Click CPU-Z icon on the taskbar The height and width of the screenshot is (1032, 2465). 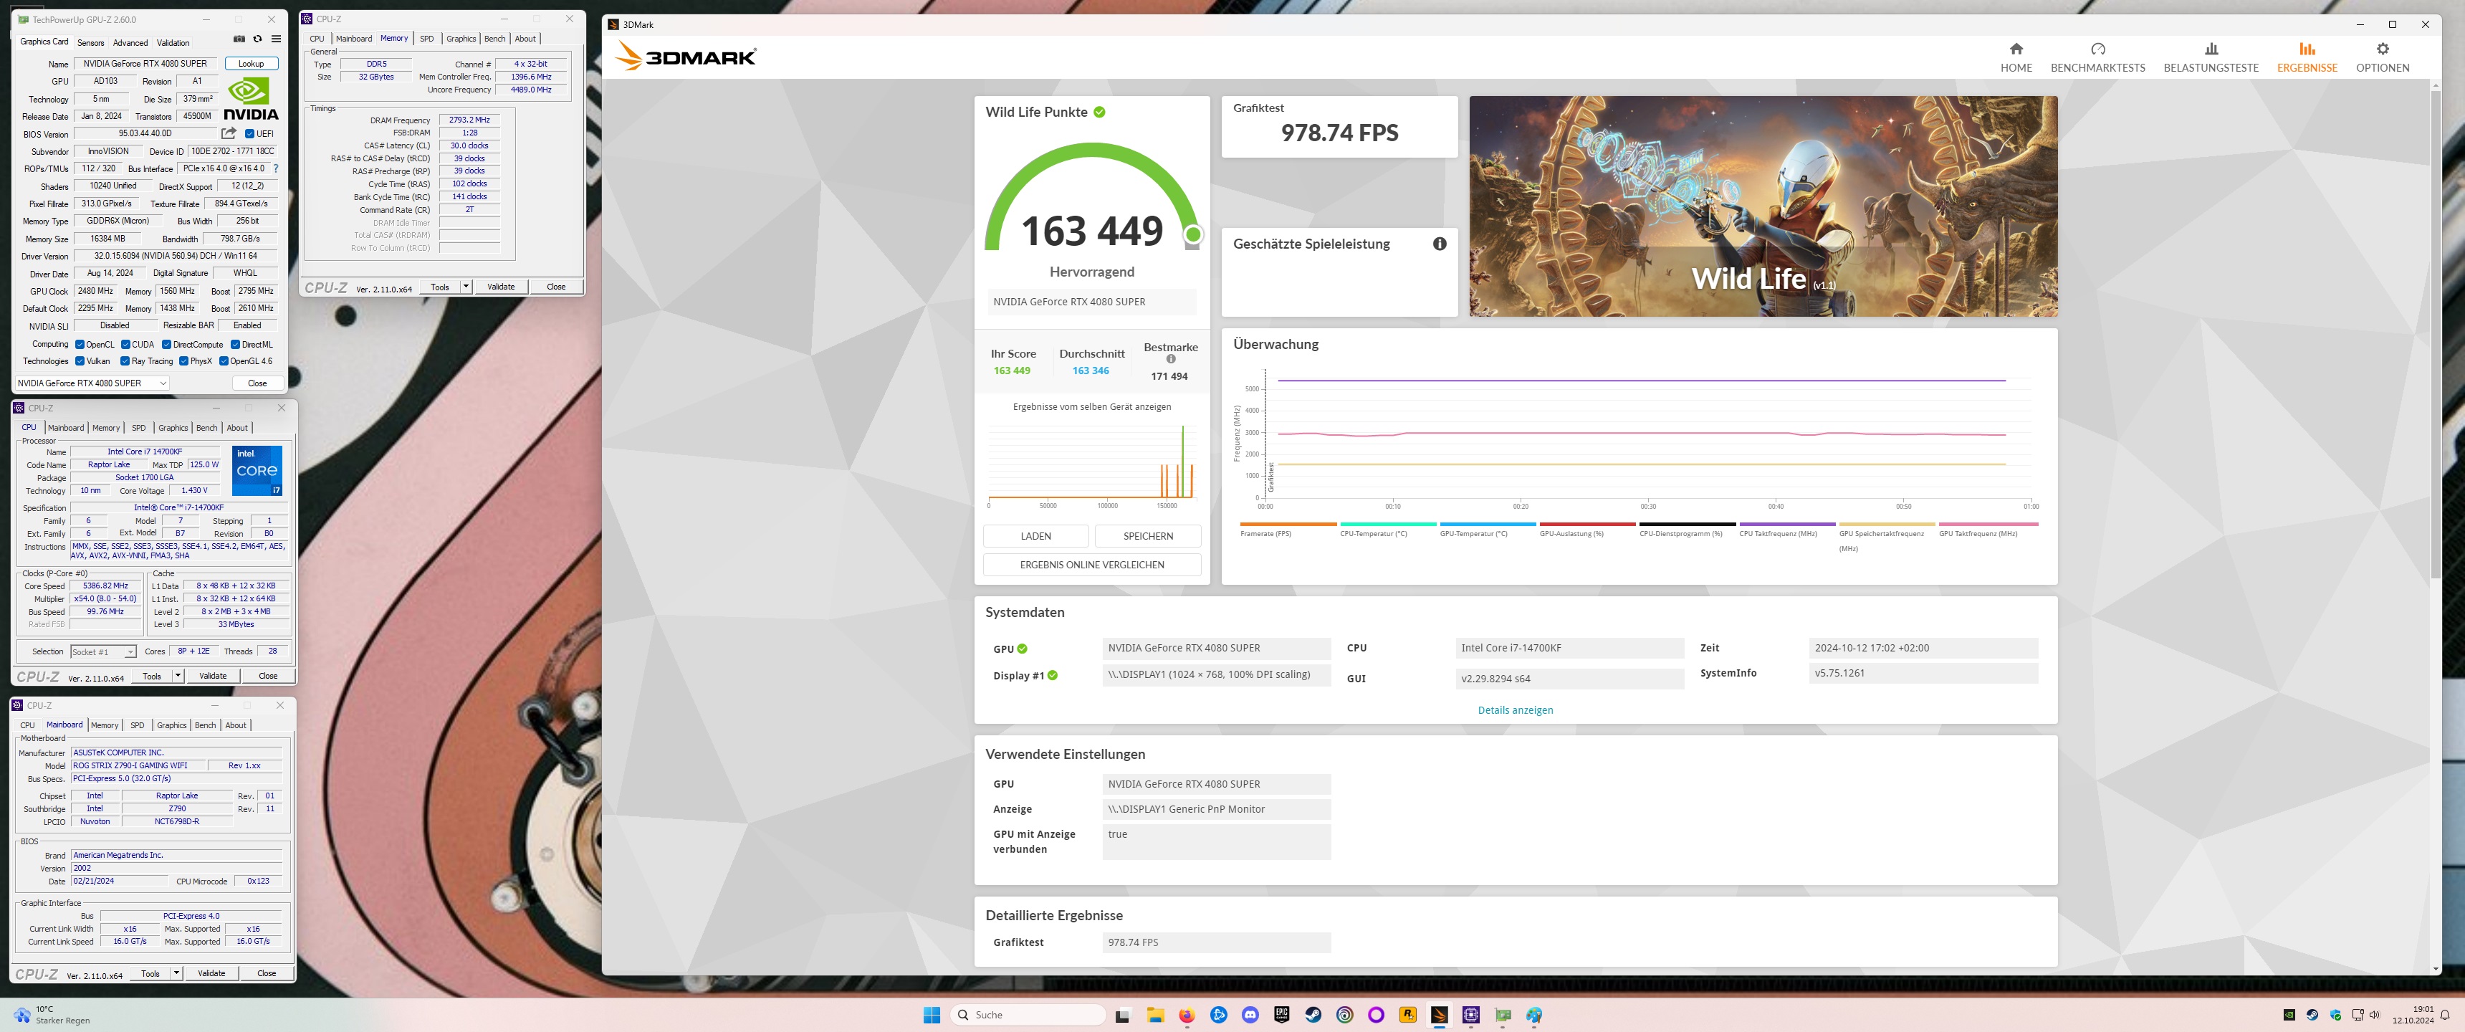(x=1471, y=1015)
